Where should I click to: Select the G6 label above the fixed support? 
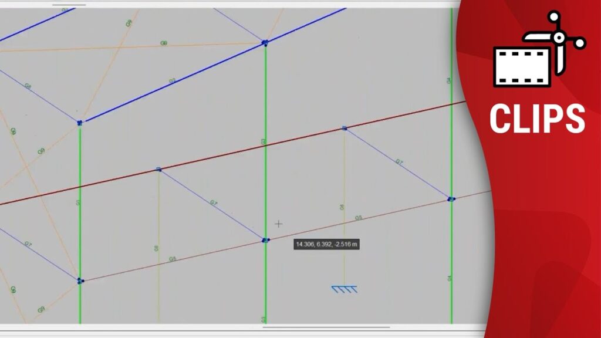tap(343, 207)
